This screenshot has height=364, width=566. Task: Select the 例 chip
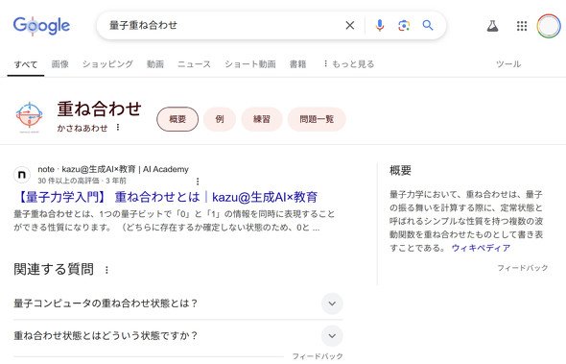pos(220,119)
